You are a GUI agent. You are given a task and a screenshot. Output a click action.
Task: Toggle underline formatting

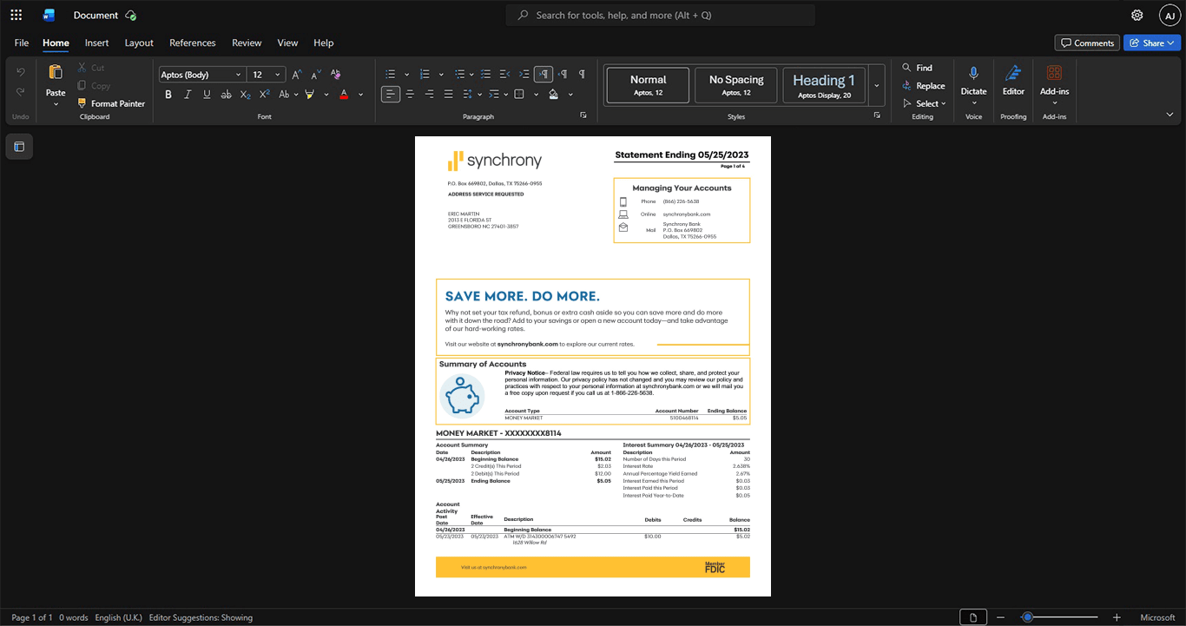coord(207,94)
